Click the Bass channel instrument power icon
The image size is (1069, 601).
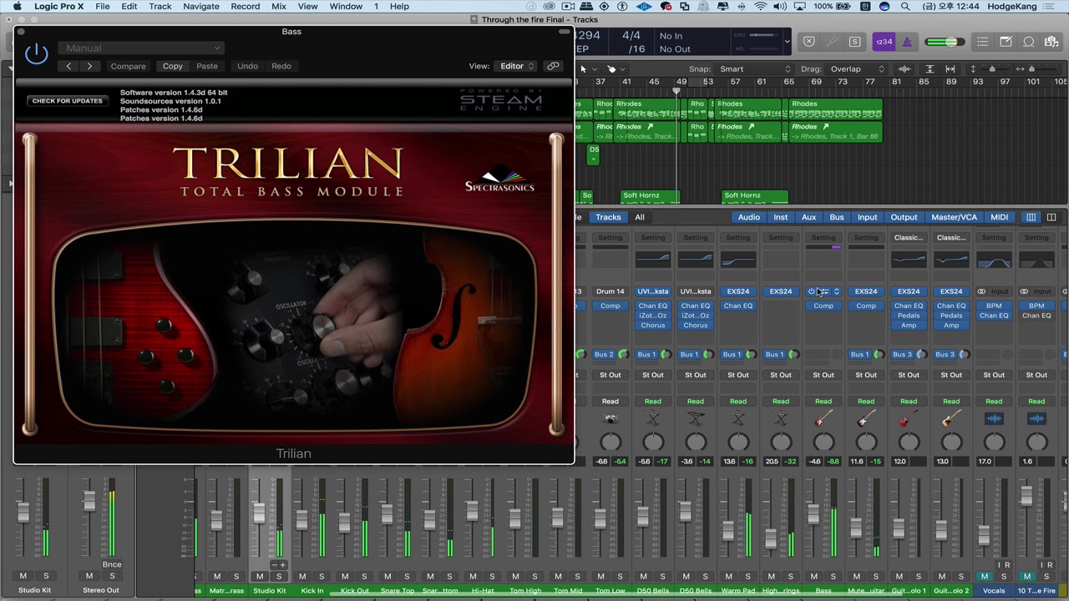pos(811,291)
